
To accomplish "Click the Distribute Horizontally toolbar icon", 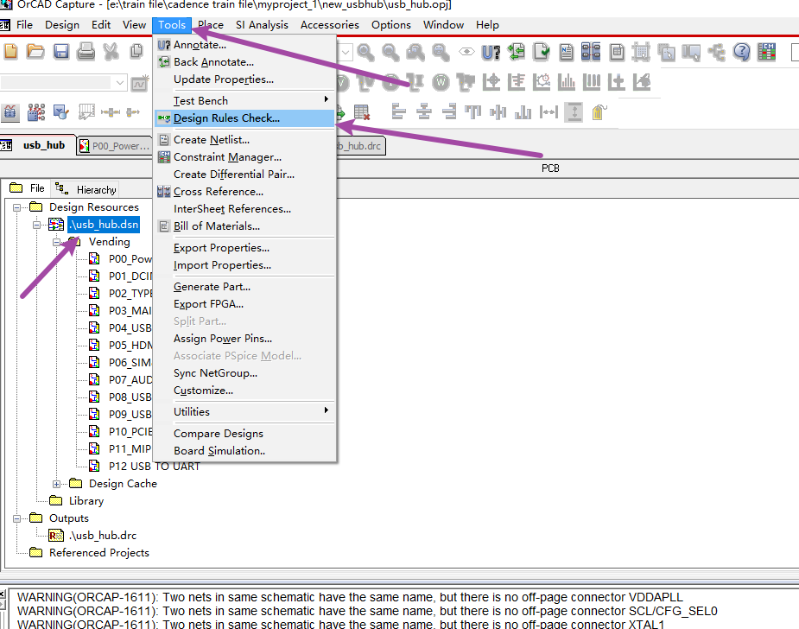I will [549, 111].
